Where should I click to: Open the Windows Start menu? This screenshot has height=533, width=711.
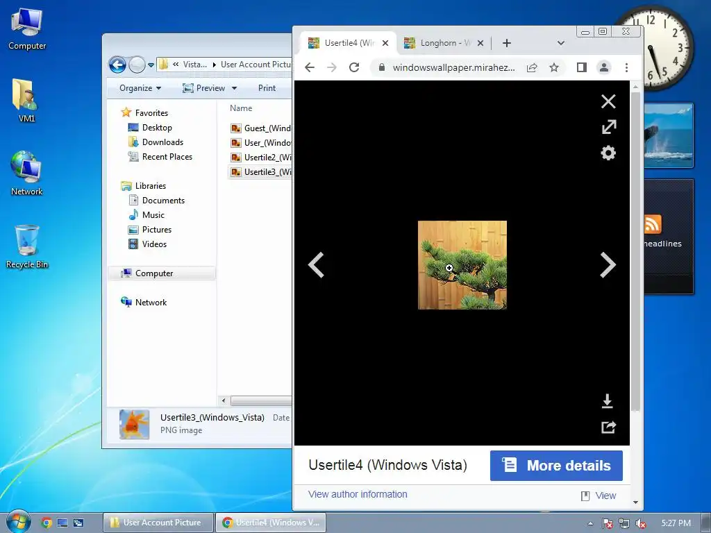click(x=18, y=522)
